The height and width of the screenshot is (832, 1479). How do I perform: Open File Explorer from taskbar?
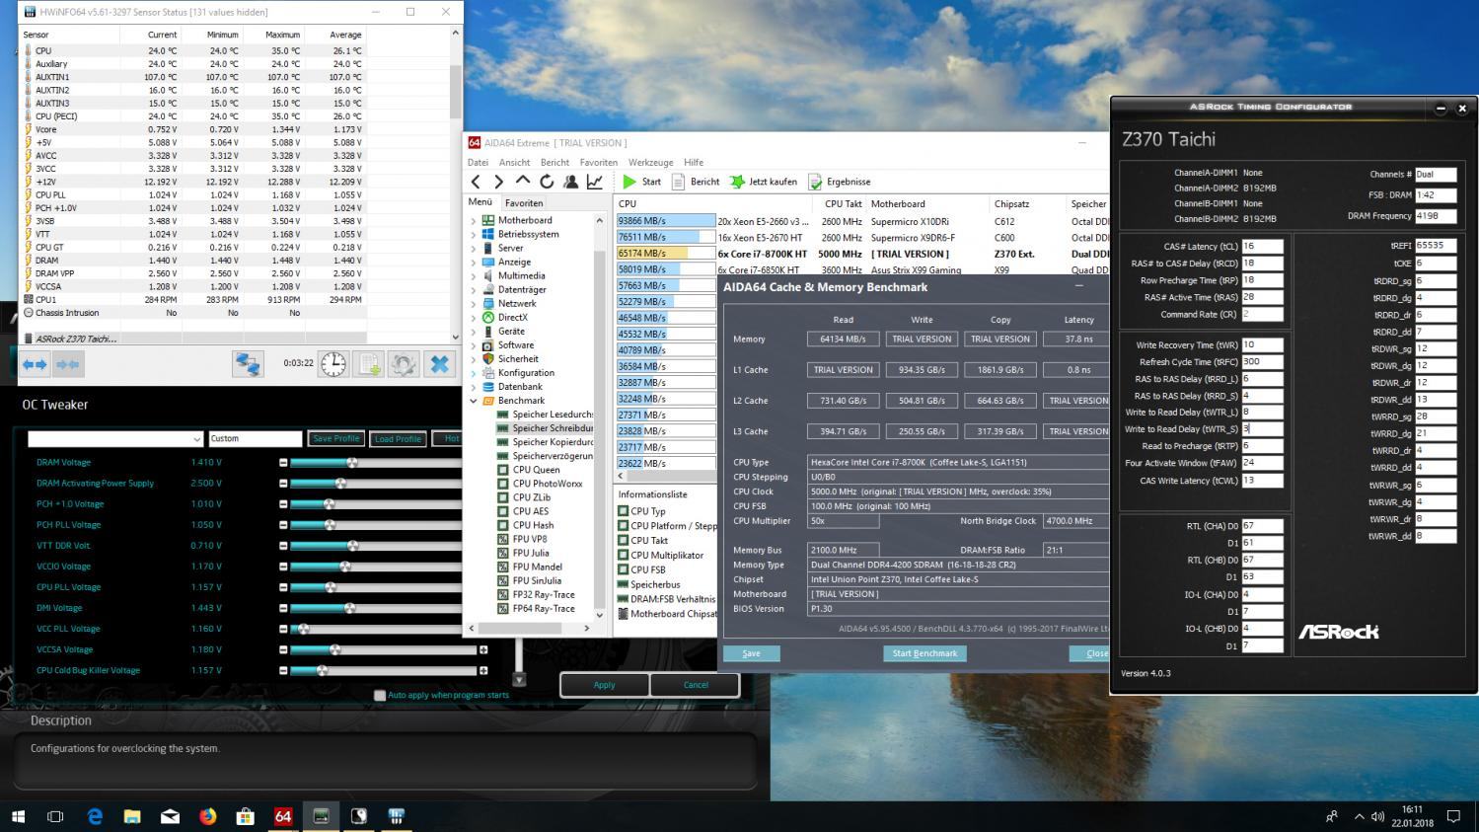click(x=132, y=816)
